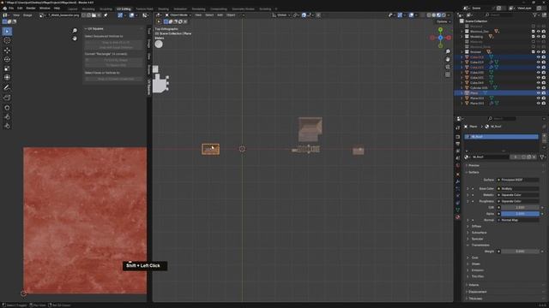Open the outliner filter funnel
This screenshot has height=308, width=549.
pos(535,15)
